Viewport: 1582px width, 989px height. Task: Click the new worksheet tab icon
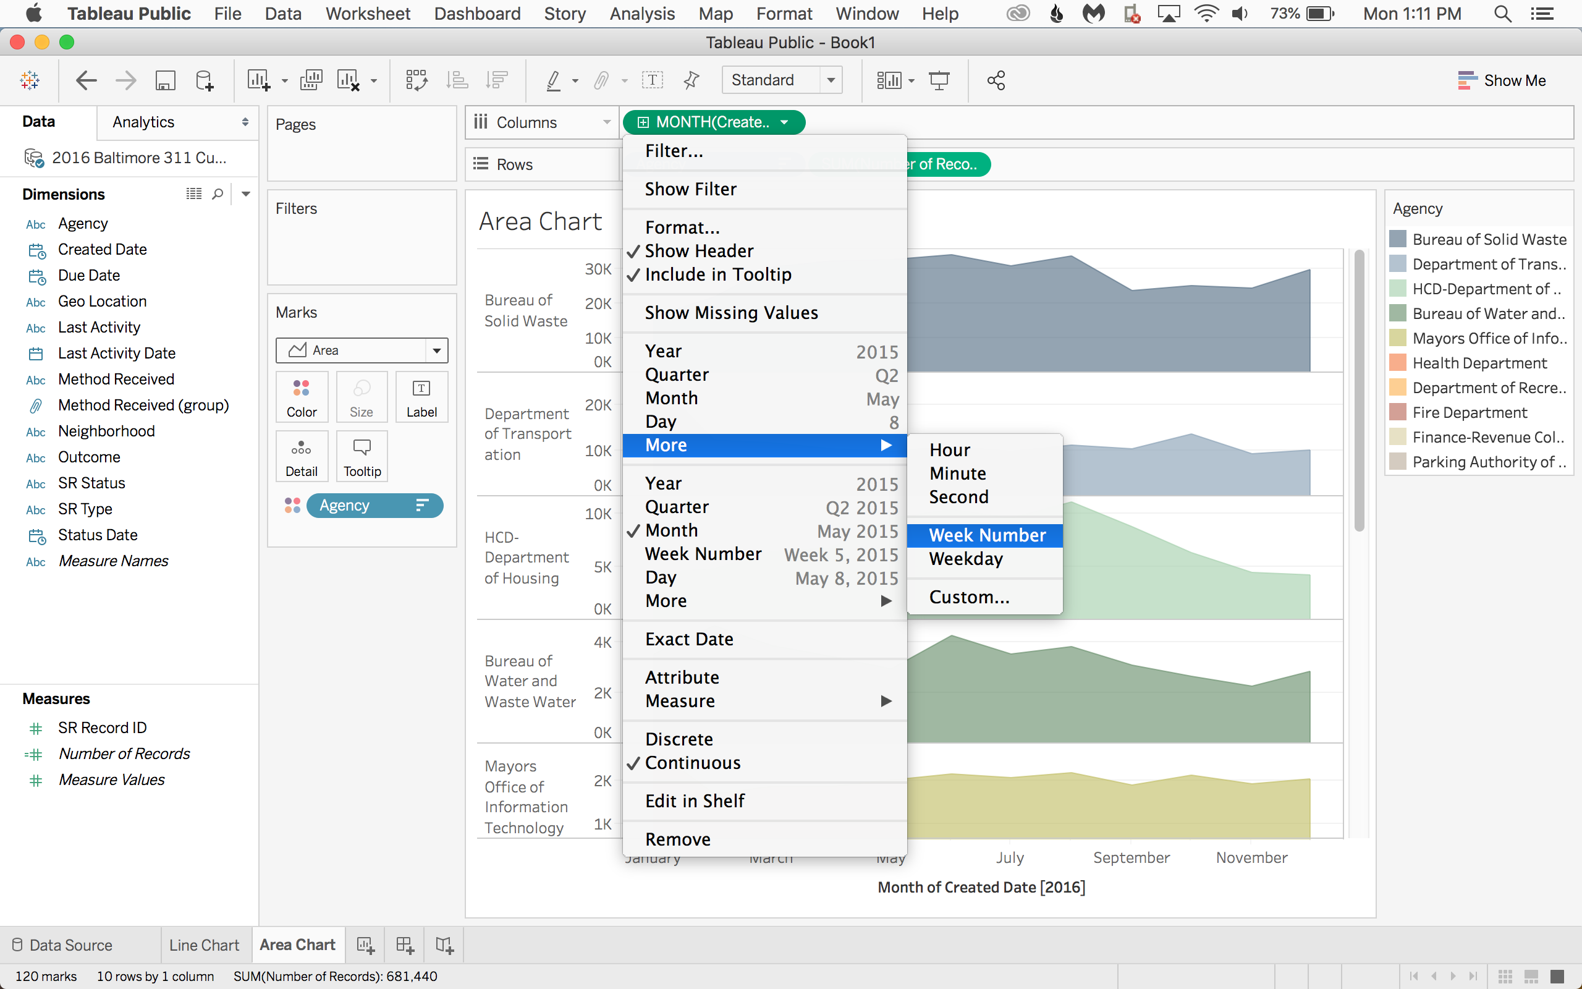coord(365,945)
